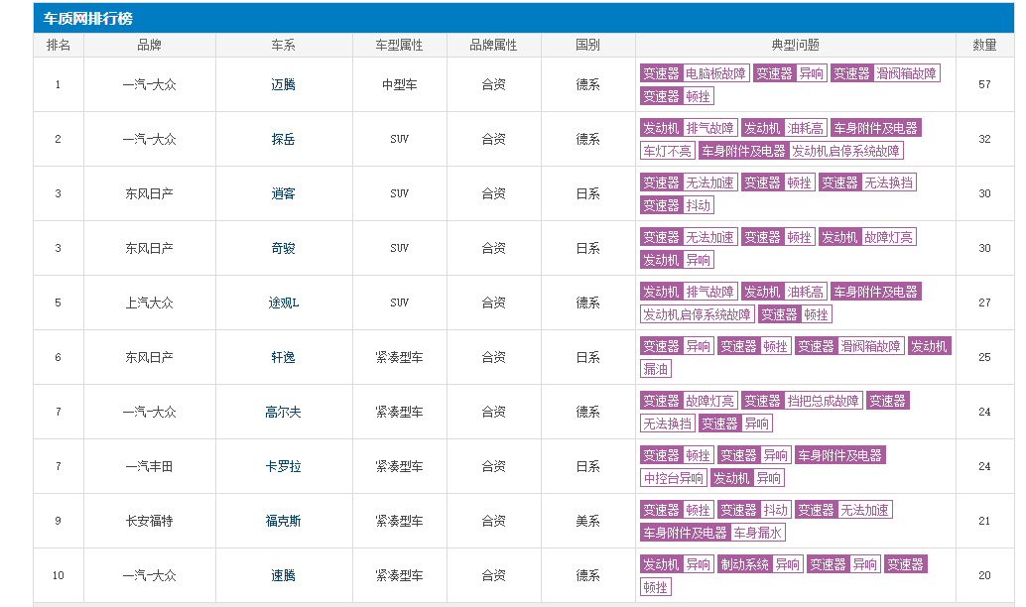
Task: Click the 排名 column header
Action: (59, 46)
